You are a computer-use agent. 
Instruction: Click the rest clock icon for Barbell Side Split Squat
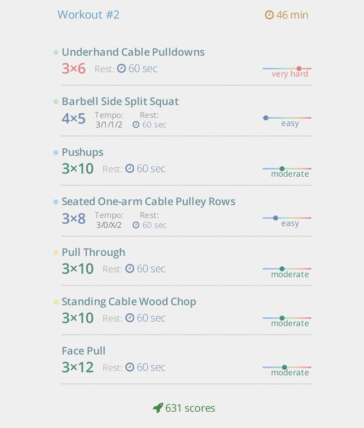tap(136, 125)
